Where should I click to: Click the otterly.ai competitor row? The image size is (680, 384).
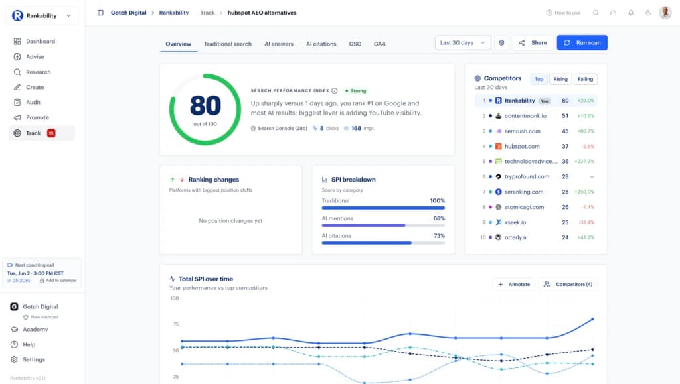536,237
